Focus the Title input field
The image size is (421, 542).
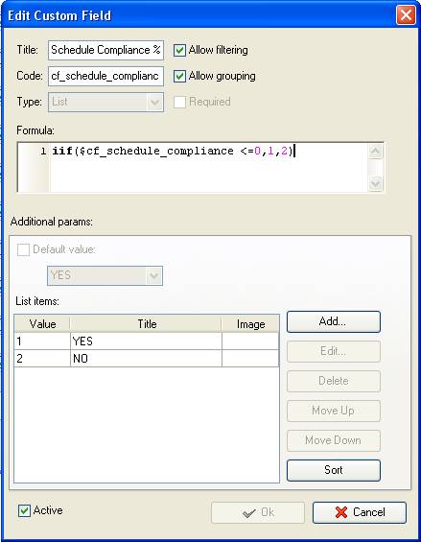tap(105, 50)
